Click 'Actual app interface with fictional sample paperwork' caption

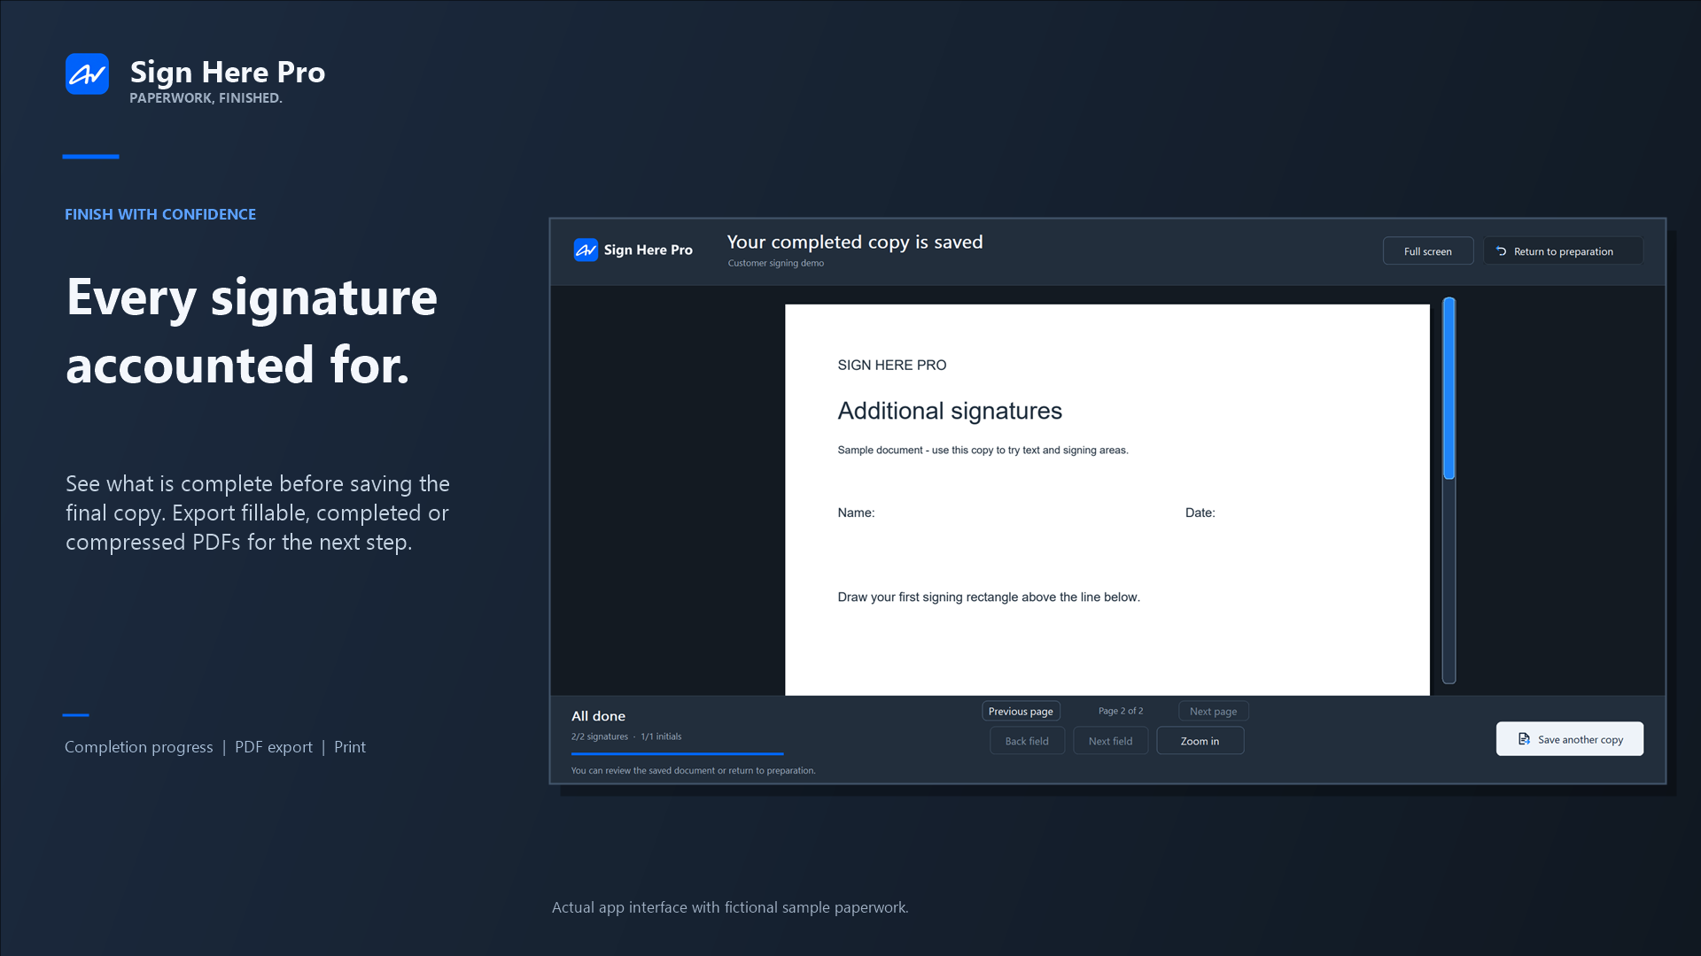click(x=730, y=907)
